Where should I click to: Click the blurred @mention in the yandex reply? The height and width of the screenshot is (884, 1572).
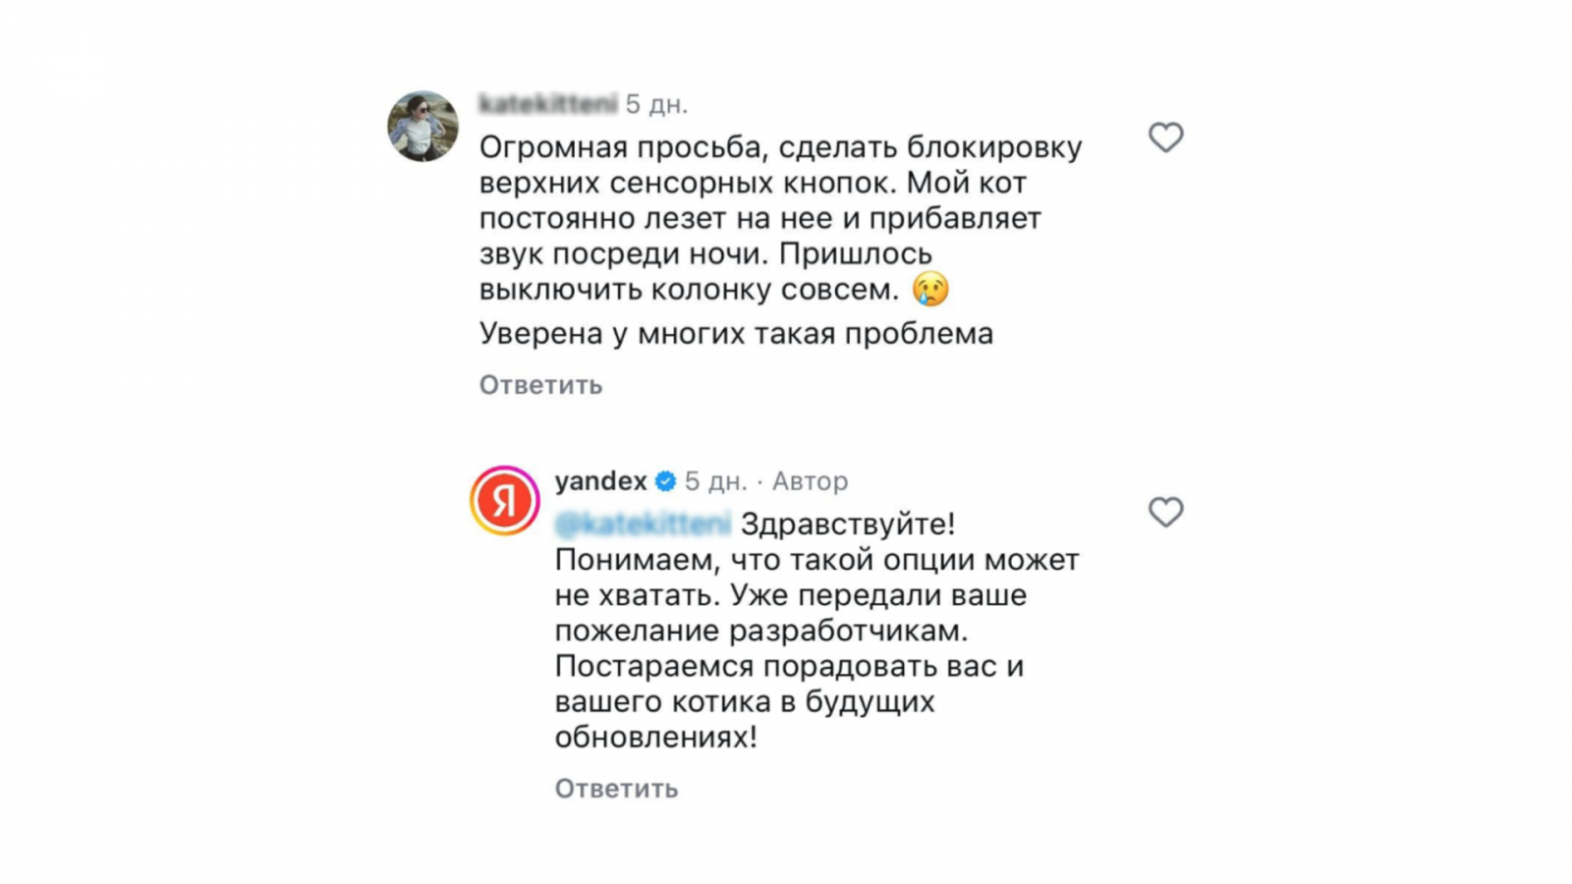[x=643, y=525]
